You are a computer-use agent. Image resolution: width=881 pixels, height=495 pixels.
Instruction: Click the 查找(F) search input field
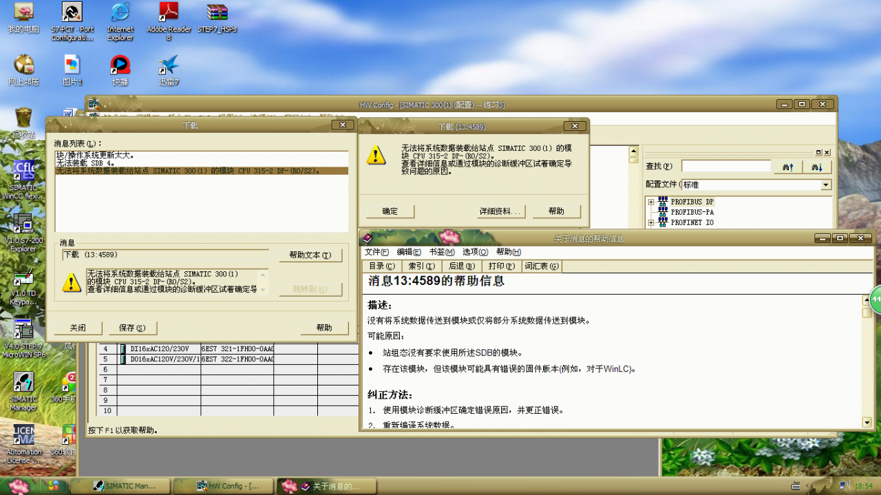tap(726, 167)
